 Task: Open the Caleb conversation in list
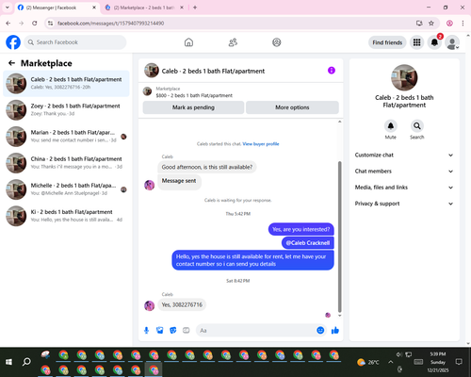click(x=66, y=84)
